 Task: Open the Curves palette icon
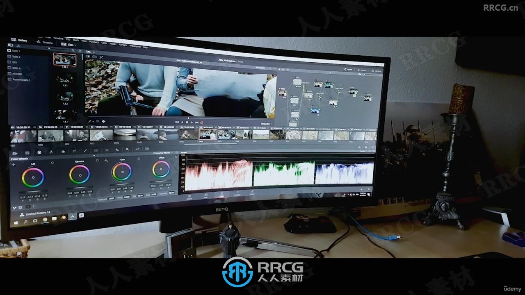click(74, 151)
